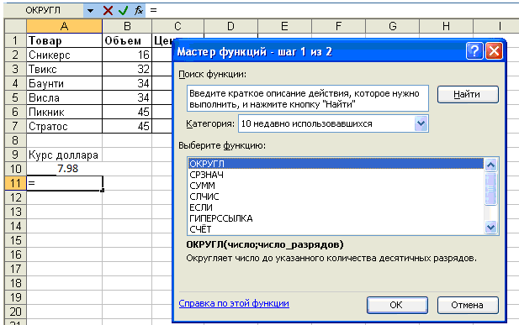Viewport: 519px width, 325px height.
Task: Click cell containing Стратос
Action: pos(64,126)
